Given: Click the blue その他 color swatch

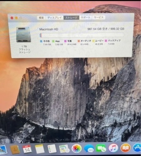Looking at the screenshot, I should click(41, 41).
